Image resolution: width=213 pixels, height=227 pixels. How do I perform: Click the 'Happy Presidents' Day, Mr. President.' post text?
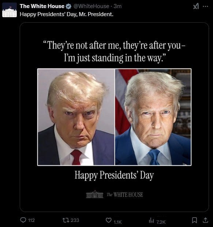[x=66, y=14]
